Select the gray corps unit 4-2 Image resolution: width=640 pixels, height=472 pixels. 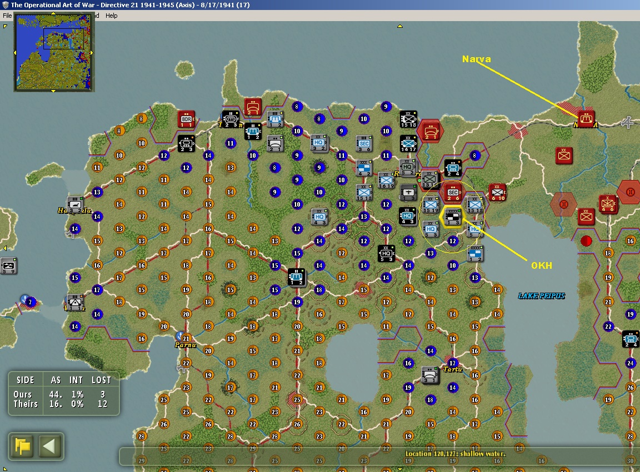[x=364, y=168]
